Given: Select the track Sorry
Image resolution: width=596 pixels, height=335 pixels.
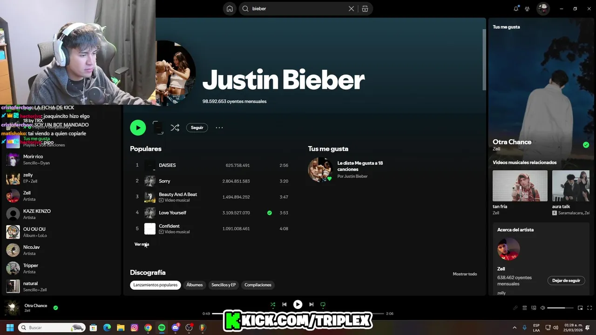Looking at the screenshot, I should point(164,181).
